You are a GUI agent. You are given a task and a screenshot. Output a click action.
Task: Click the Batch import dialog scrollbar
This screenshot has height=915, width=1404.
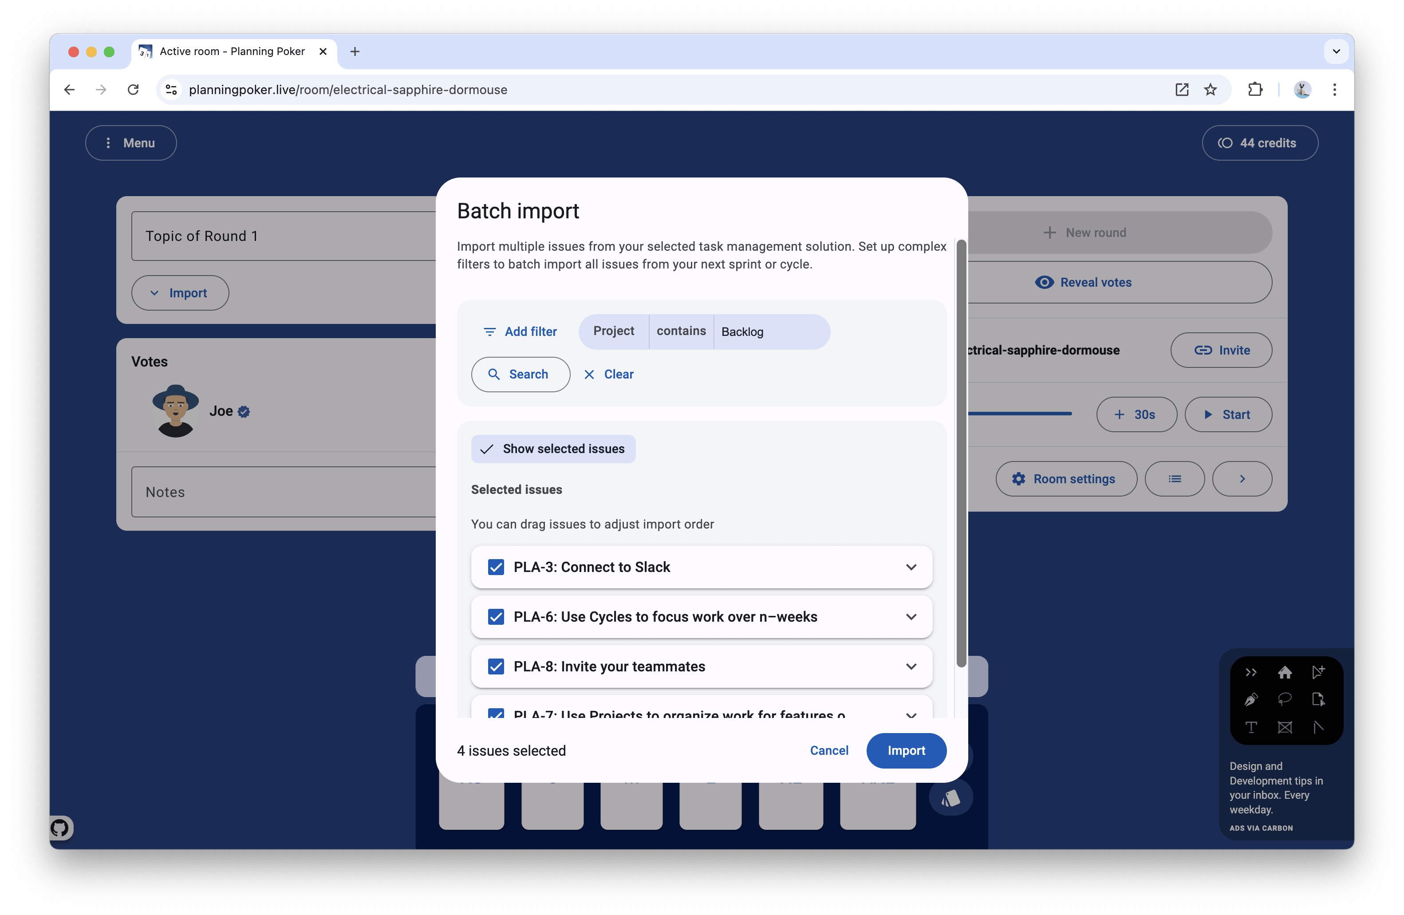pyautogui.click(x=961, y=453)
